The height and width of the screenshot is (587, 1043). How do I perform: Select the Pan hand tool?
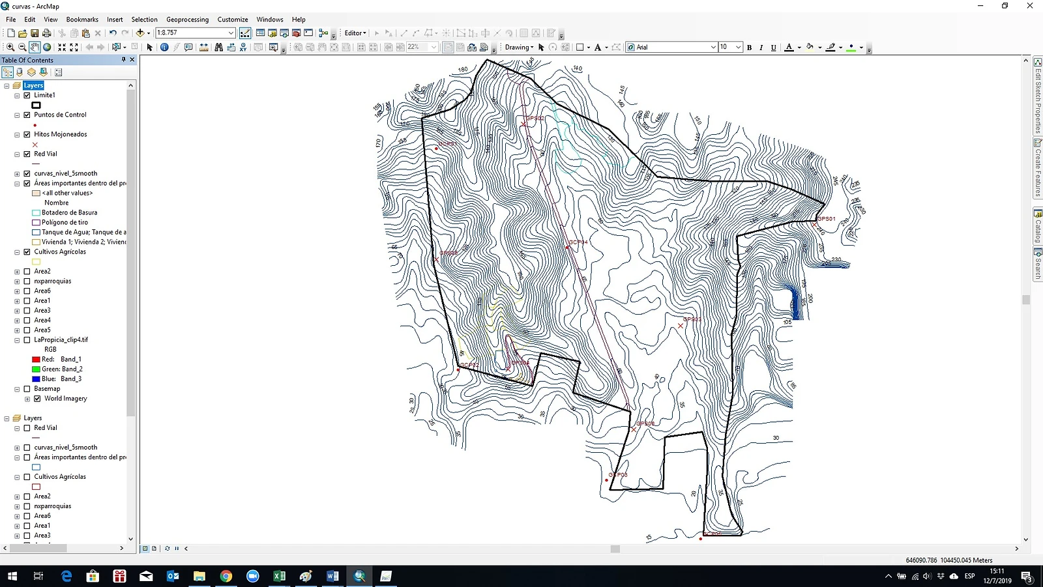tap(35, 47)
